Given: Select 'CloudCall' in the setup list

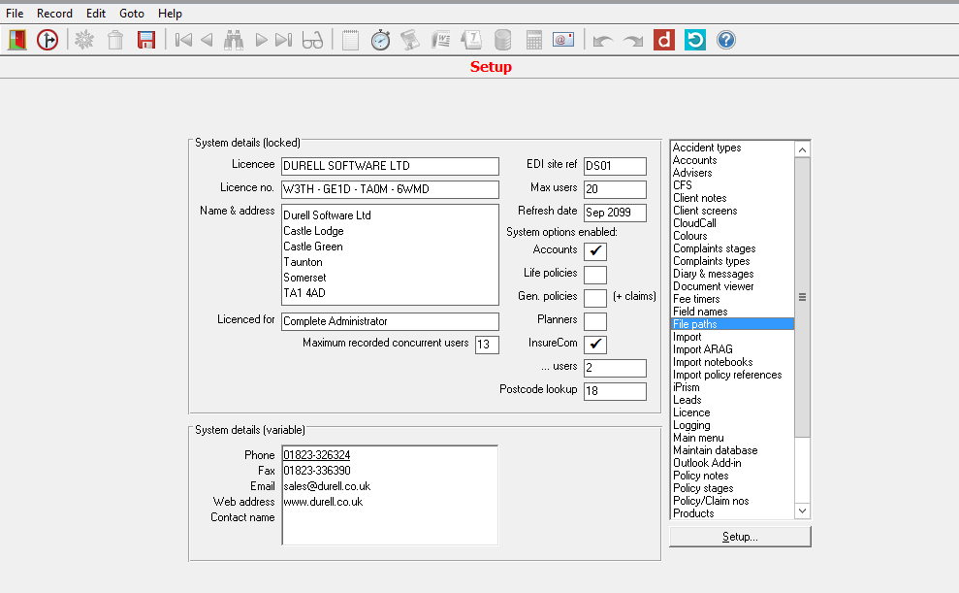Looking at the screenshot, I should point(733,223).
